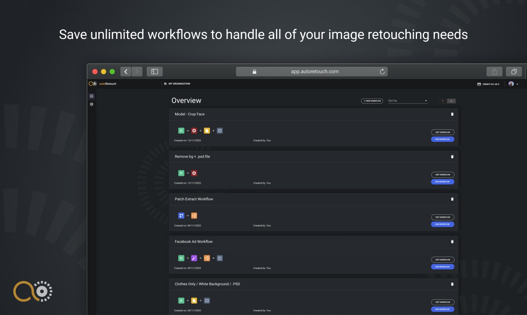The image size is (527, 315).
Task: Open the workflows panel icon in the left sidebar
Action: point(91,96)
